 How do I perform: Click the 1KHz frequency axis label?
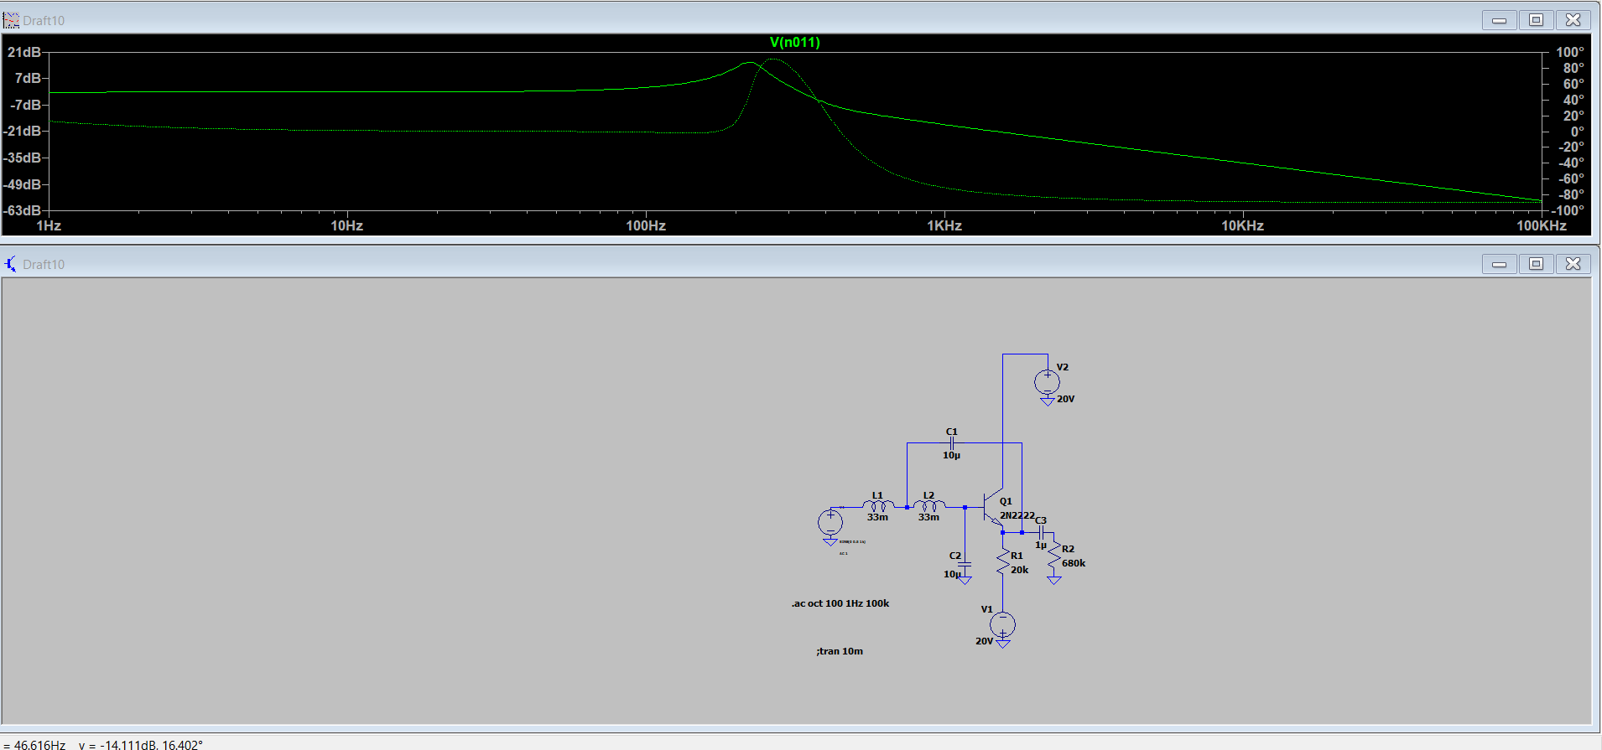coord(944,225)
